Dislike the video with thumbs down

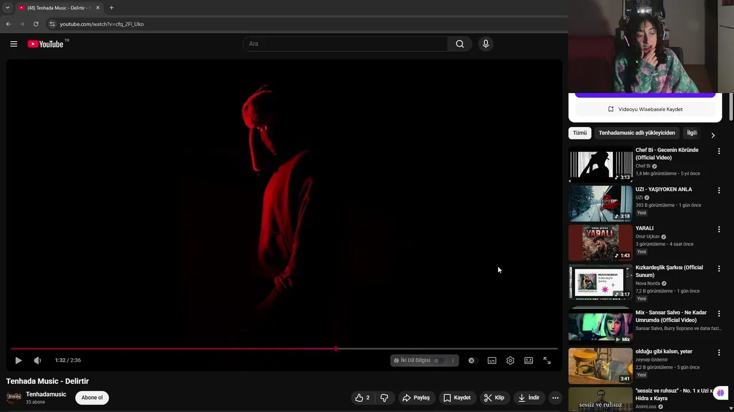coord(384,398)
